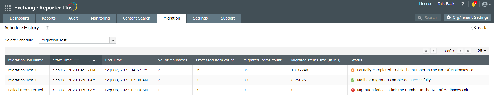Screen dimensions: 494x96
Task: Select the Migration tab
Action: click(172, 18)
